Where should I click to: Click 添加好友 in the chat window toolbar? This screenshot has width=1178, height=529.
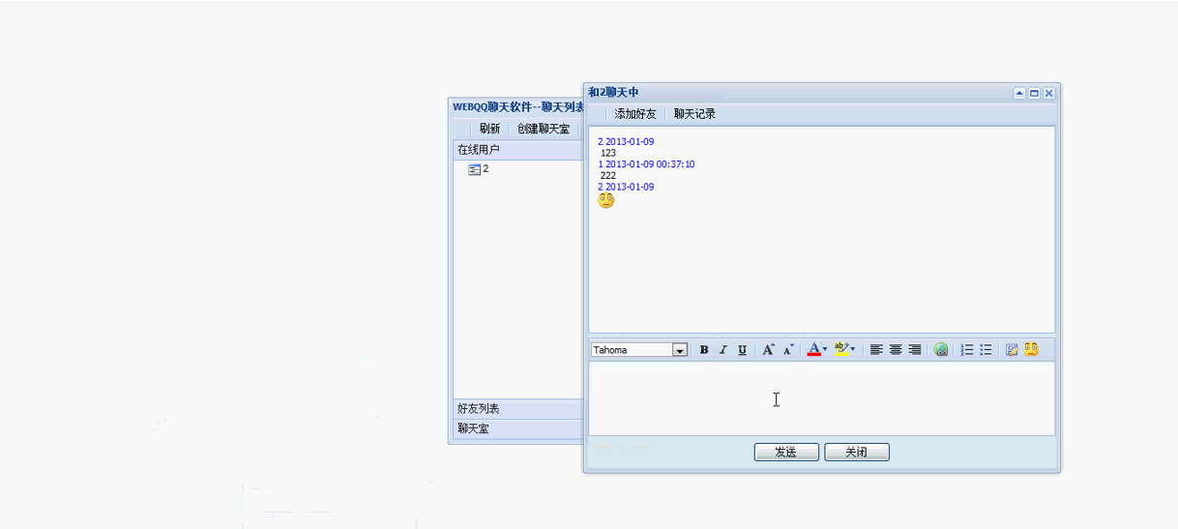click(x=635, y=114)
